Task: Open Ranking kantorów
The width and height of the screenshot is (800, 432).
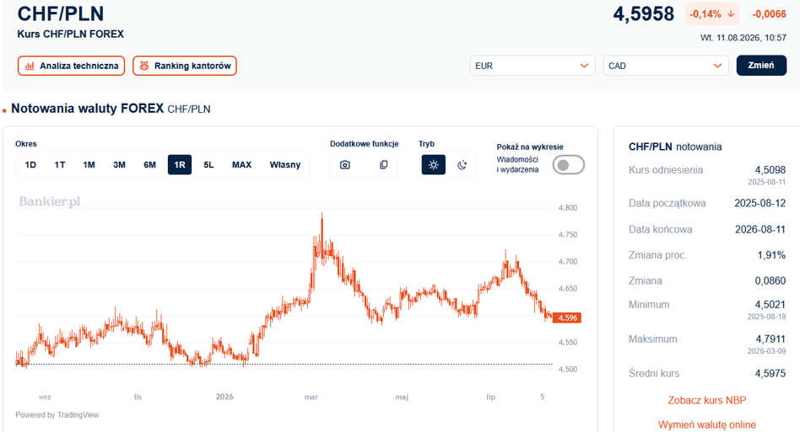Action: click(185, 66)
